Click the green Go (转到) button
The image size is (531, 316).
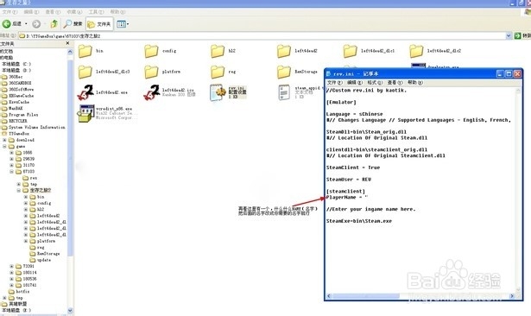click(522, 35)
